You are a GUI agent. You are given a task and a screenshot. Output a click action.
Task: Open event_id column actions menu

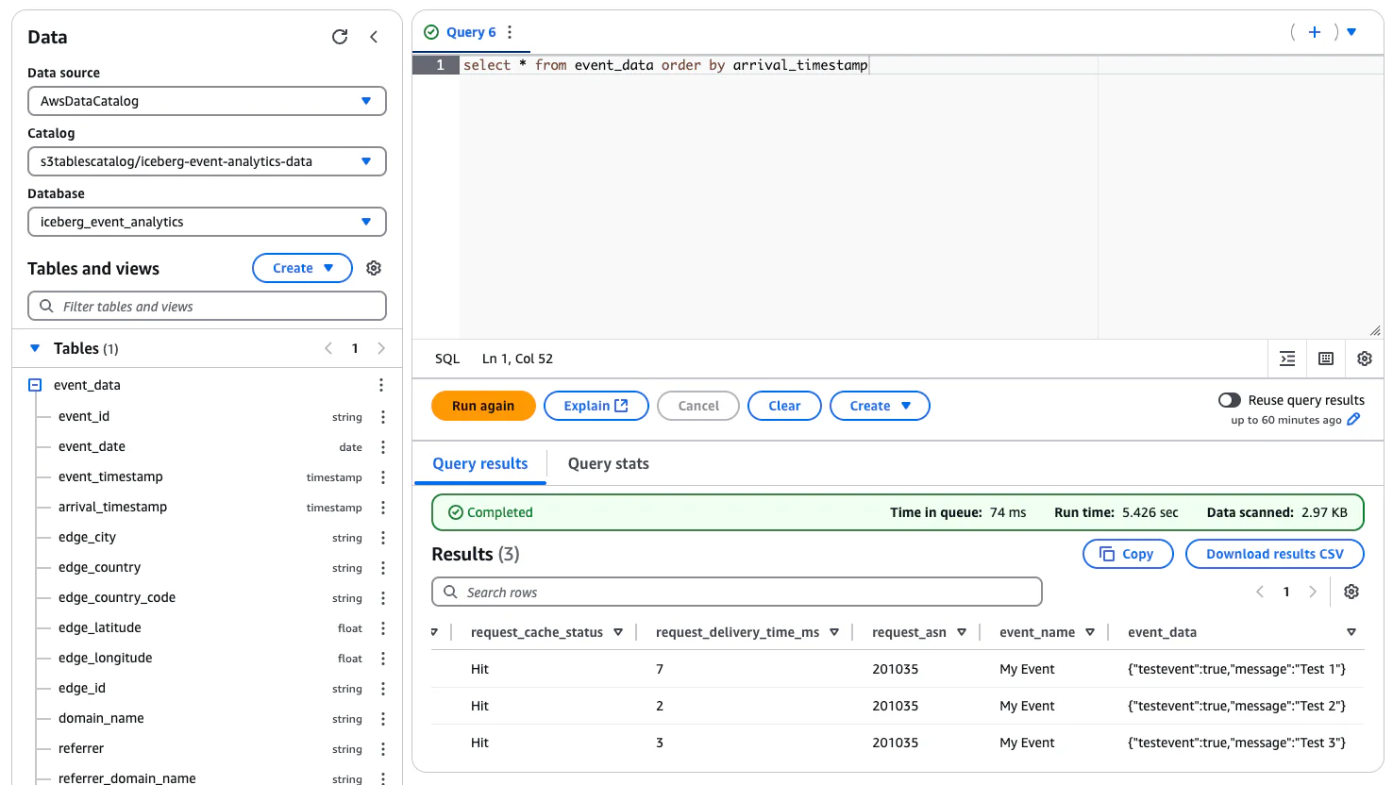[x=383, y=417]
